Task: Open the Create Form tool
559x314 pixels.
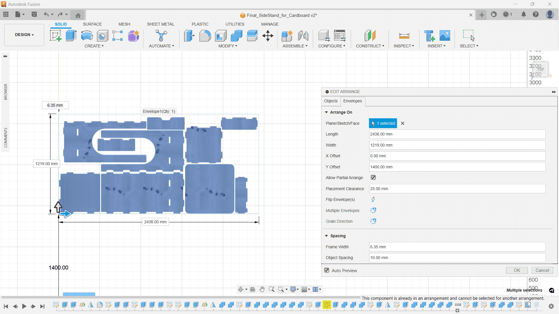Action: point(134,36)
